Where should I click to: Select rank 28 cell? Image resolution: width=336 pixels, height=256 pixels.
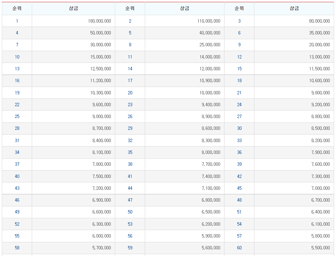pos(17,128)
